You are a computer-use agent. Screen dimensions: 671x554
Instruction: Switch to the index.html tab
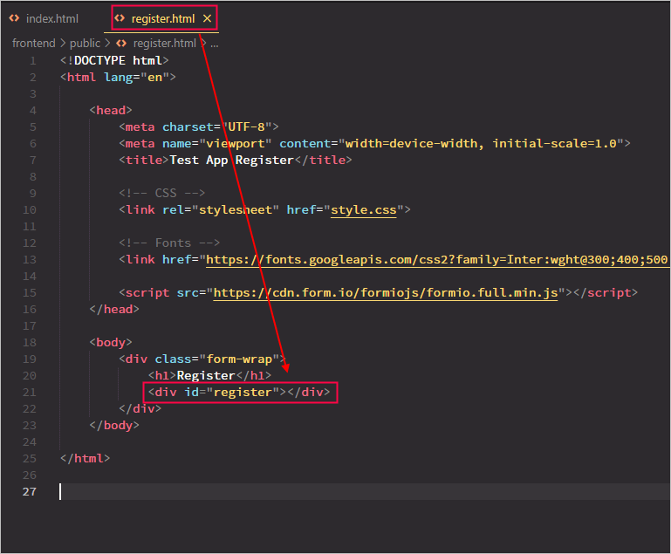pos(45,19)
